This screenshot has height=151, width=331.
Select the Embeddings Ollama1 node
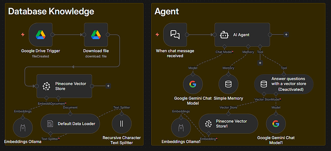click(181, 128)
